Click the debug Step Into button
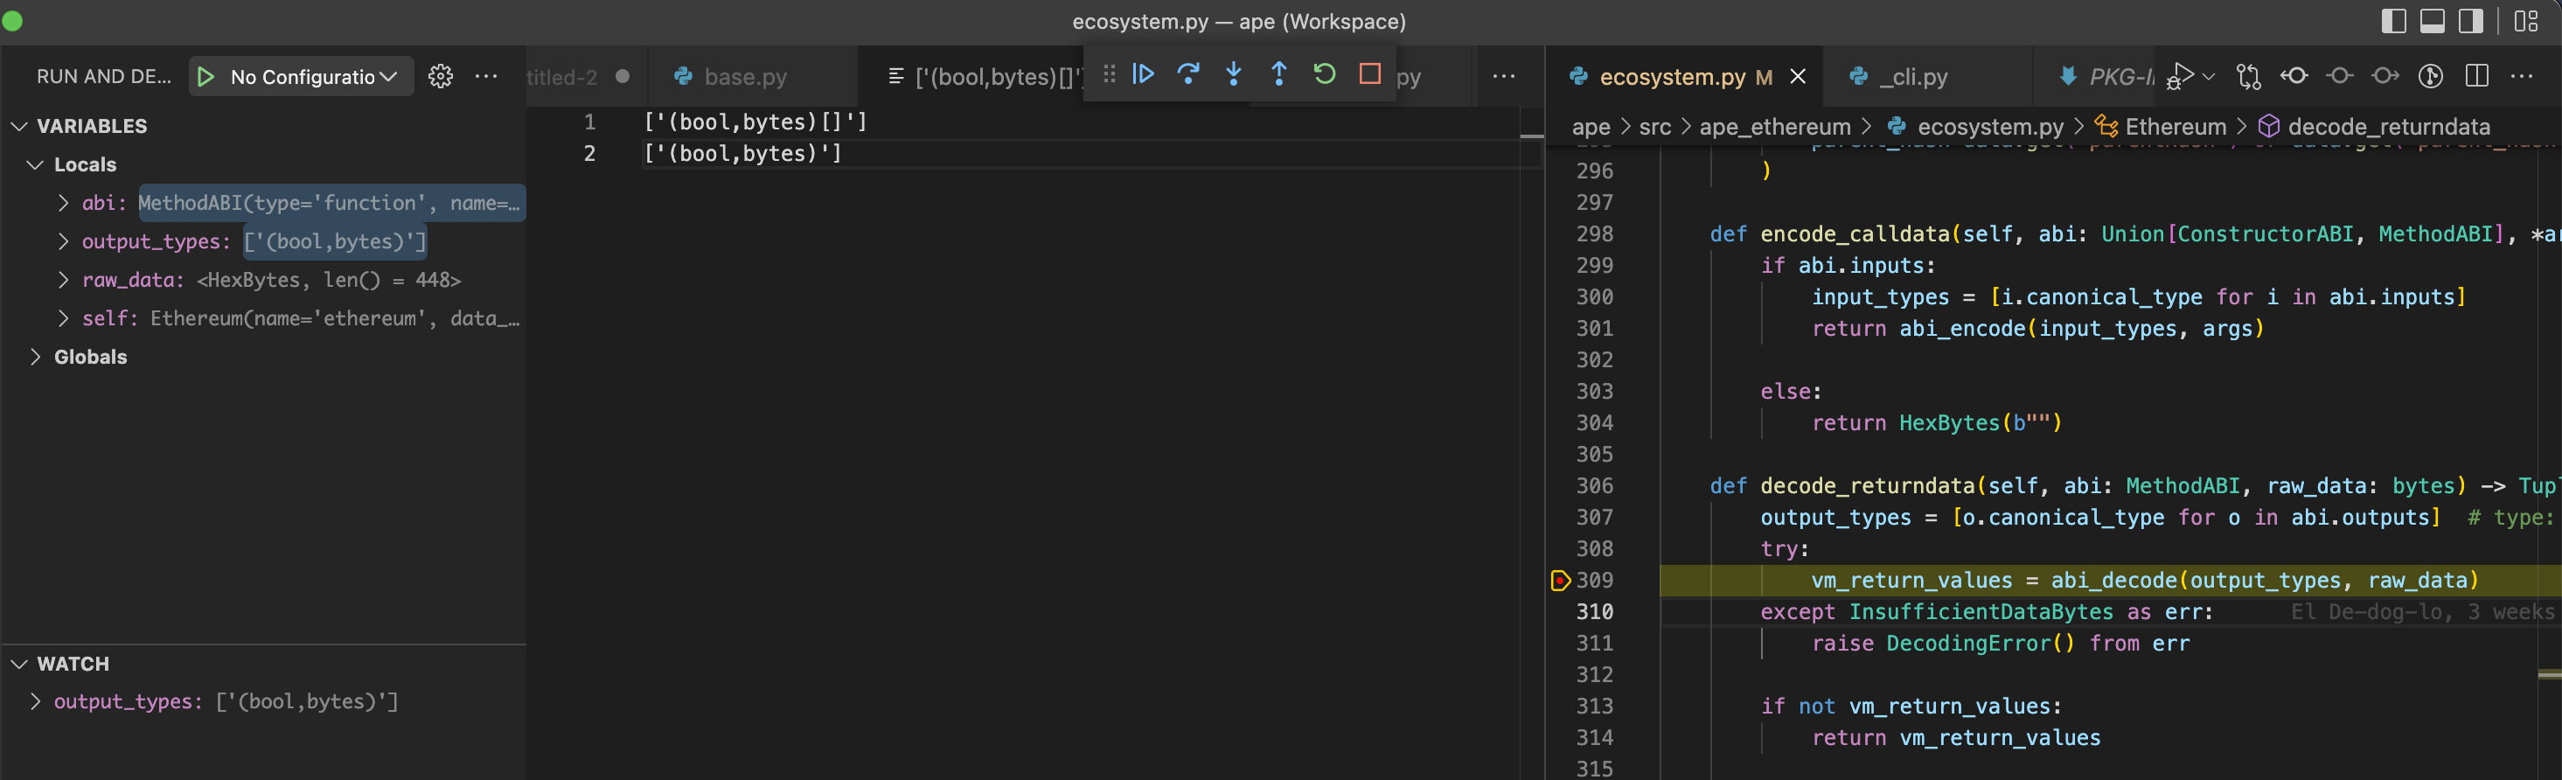Screen dimensions: 2562x780 [1235, 73]
